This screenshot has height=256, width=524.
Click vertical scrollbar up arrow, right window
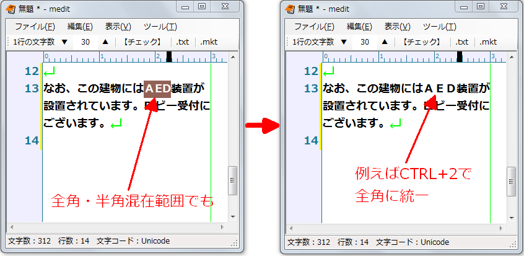(512, 57)
